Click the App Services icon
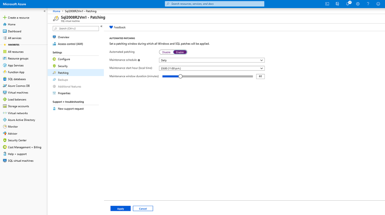 [5, 66]
